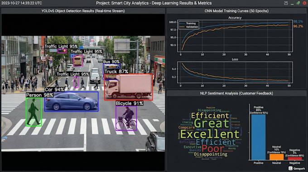308x172 pixels.
Task: Click the red Negative sentiment bar
Action: [294, 158]
